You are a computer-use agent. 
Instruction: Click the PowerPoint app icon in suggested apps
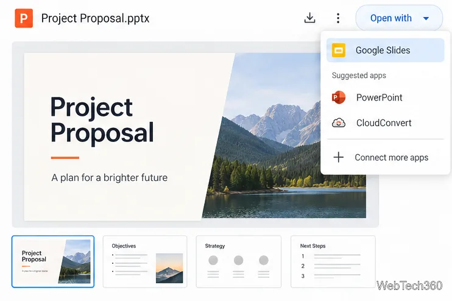coord(339,97)
